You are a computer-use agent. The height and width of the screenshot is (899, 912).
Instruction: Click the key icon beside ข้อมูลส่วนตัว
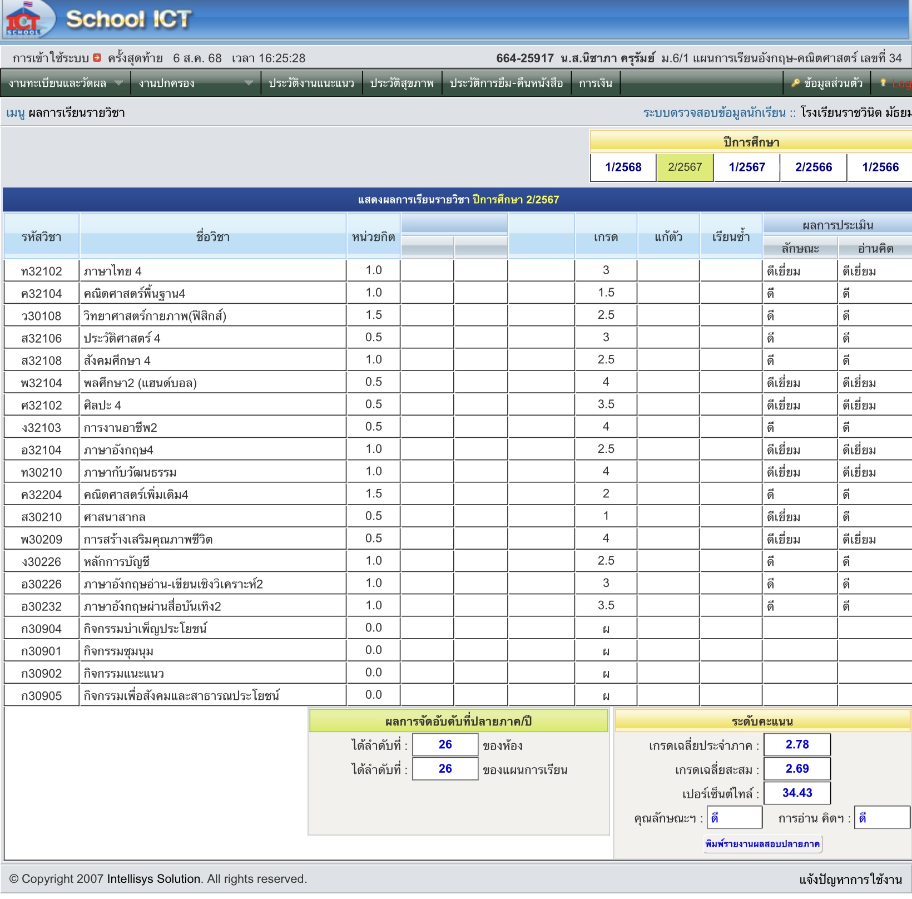click(x=795, y=83)
